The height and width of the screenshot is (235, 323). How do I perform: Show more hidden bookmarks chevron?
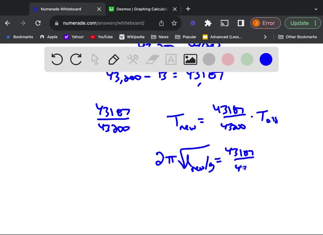265,37
